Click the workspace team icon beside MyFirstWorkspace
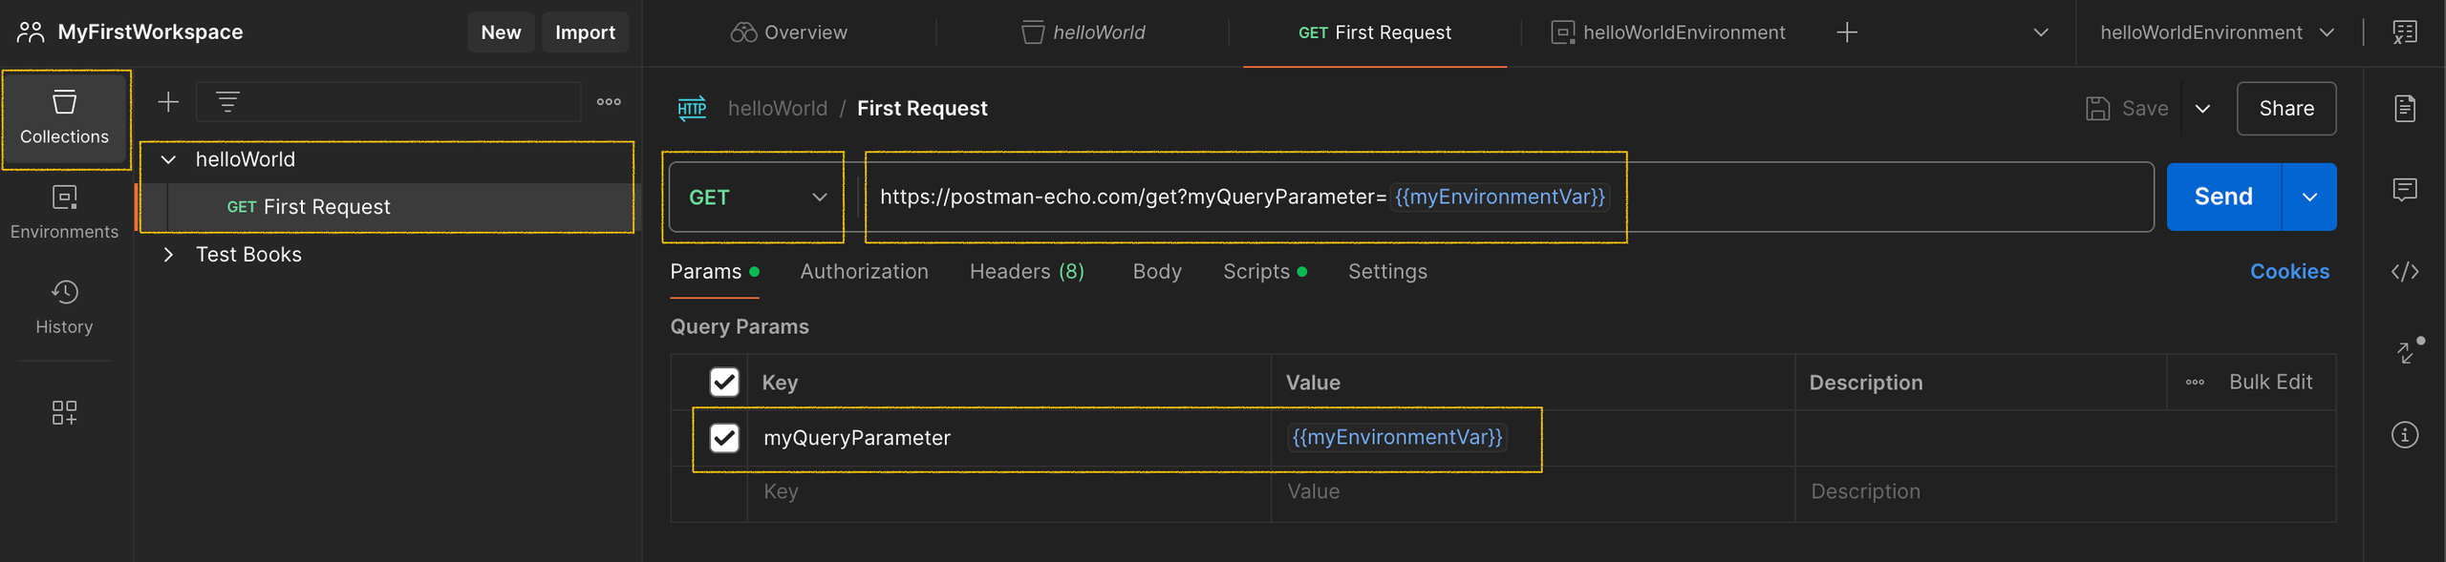Screen dimensions: 2446x562 click(31, 32)
